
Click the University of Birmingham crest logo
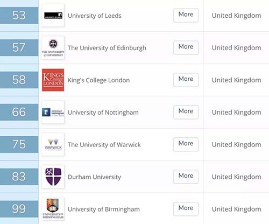pos(53,209)
